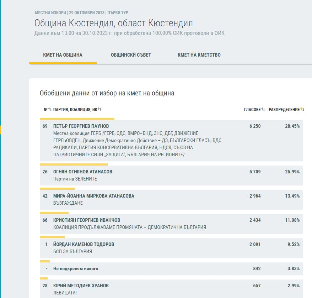Screen dimensions: 312x298
Task: Sort by № column arrows icon
Action: click(x=50, y=109)
